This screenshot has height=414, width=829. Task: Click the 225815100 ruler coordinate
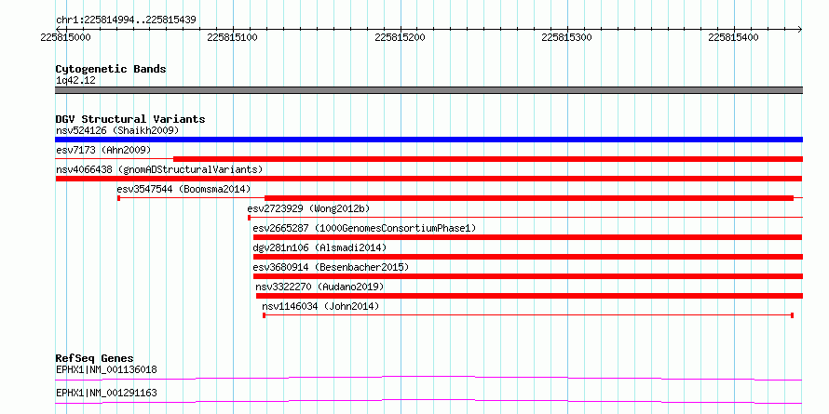pos(233,37)
